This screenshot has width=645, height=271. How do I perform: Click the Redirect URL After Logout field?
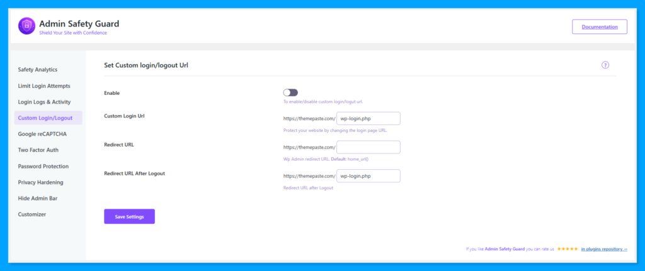[368, 175]
